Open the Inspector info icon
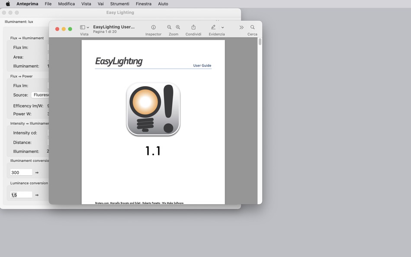411x257 pixels. 153,27
